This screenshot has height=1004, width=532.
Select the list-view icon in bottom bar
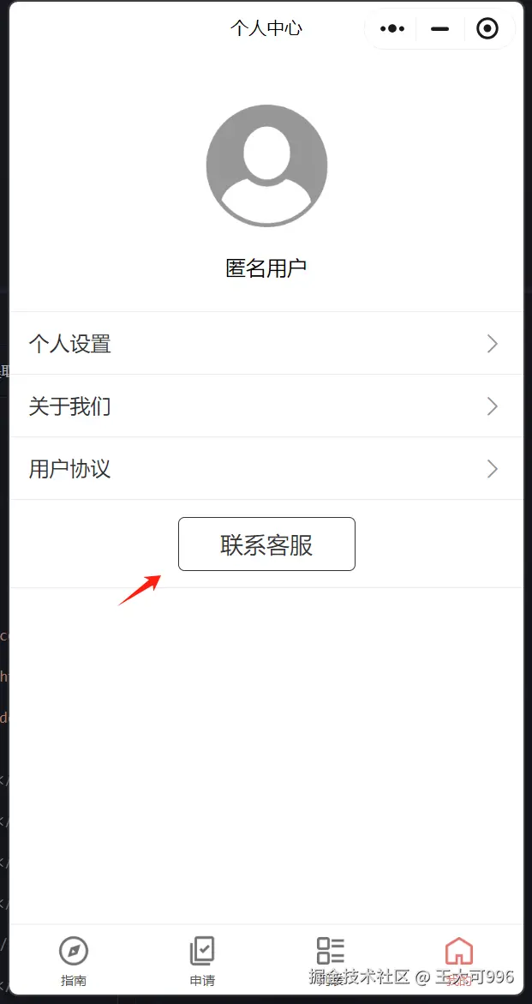tap(331, 951)
